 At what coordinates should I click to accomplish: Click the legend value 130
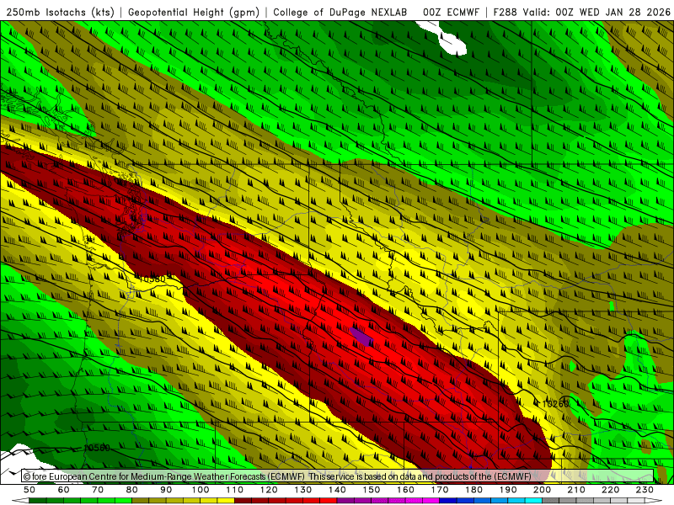[302, 490]
